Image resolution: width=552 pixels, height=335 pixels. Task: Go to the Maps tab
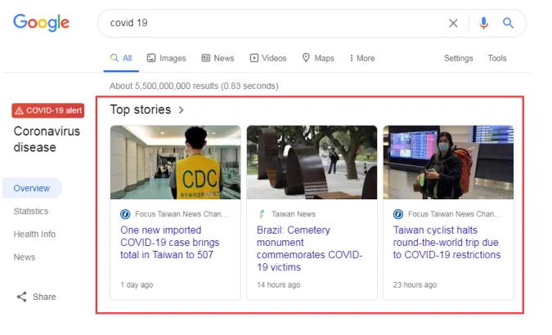click(x=318, y=58)
